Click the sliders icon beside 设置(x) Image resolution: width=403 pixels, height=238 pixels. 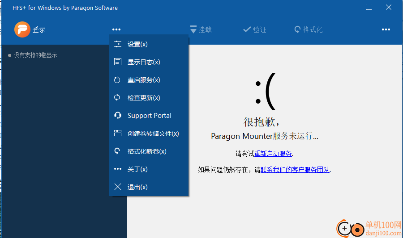click(x=118, y=44)
